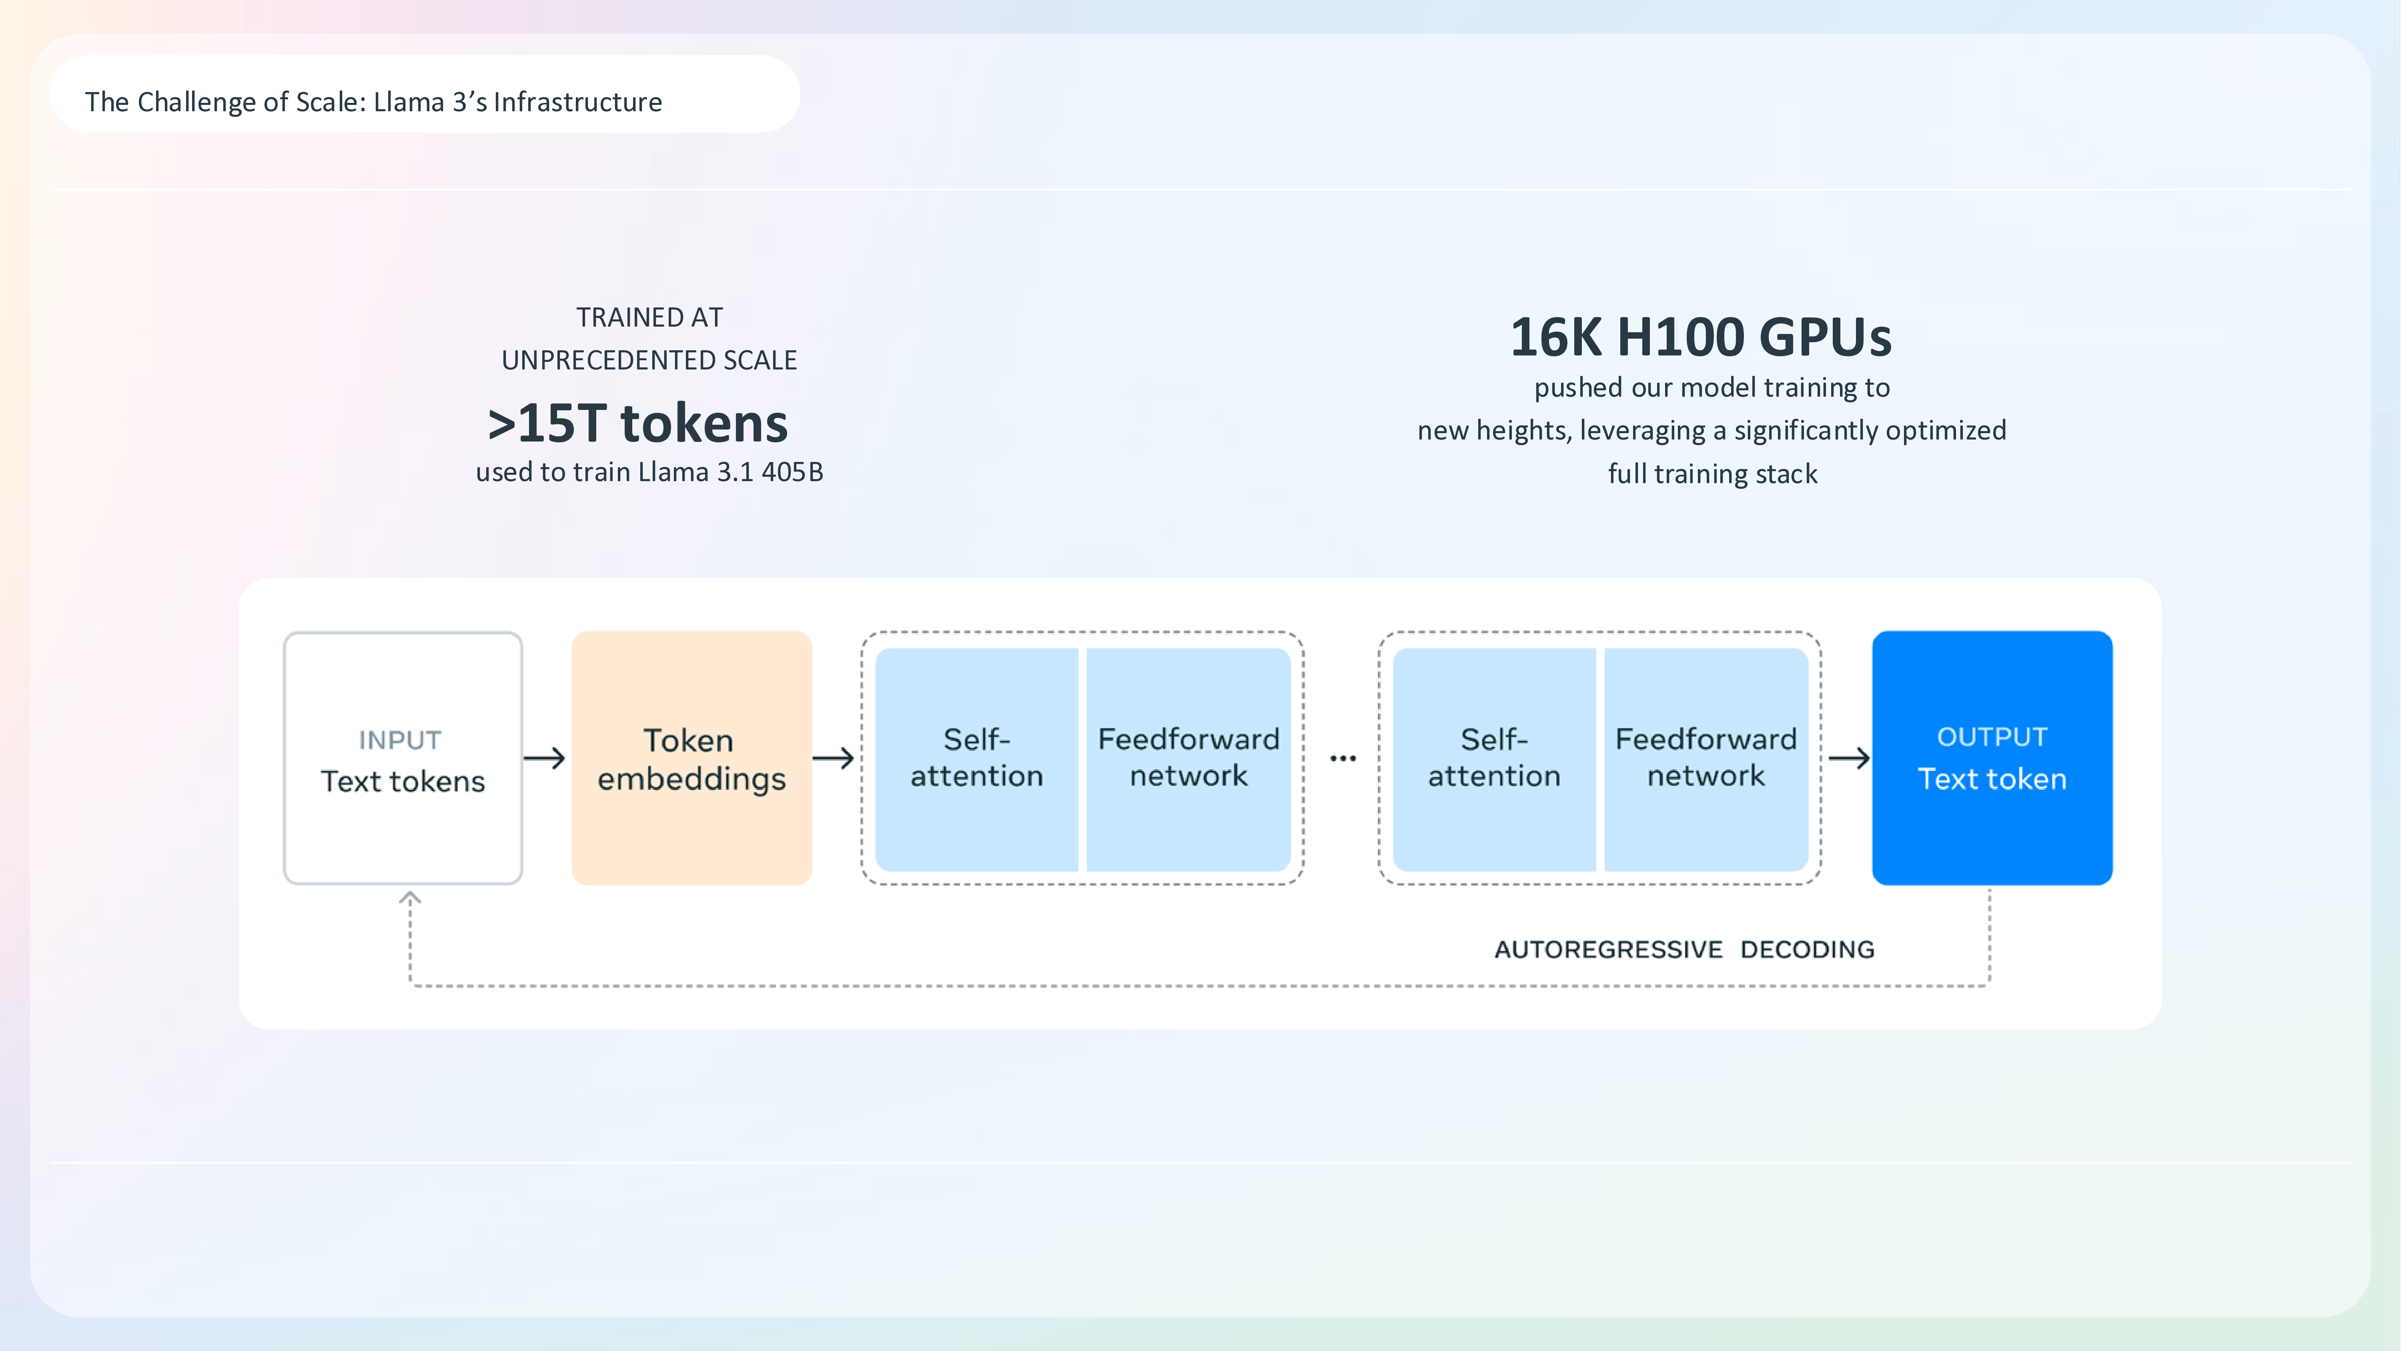Select 'pushed our model training to' line
2401x1351 pixels.
(x=1712, y=388)
